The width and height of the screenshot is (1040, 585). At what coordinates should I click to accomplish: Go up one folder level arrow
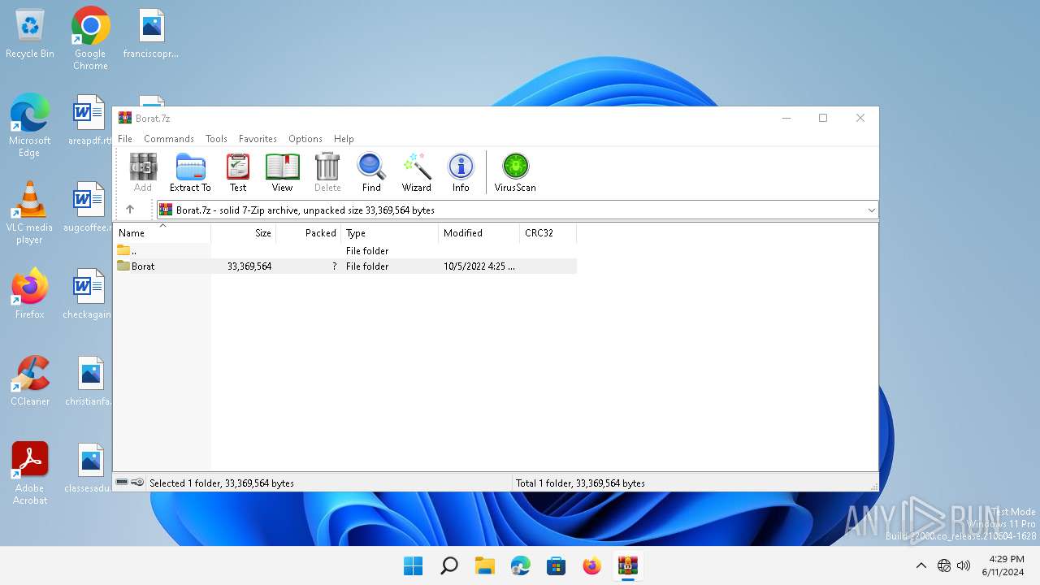tap(130, 210)
